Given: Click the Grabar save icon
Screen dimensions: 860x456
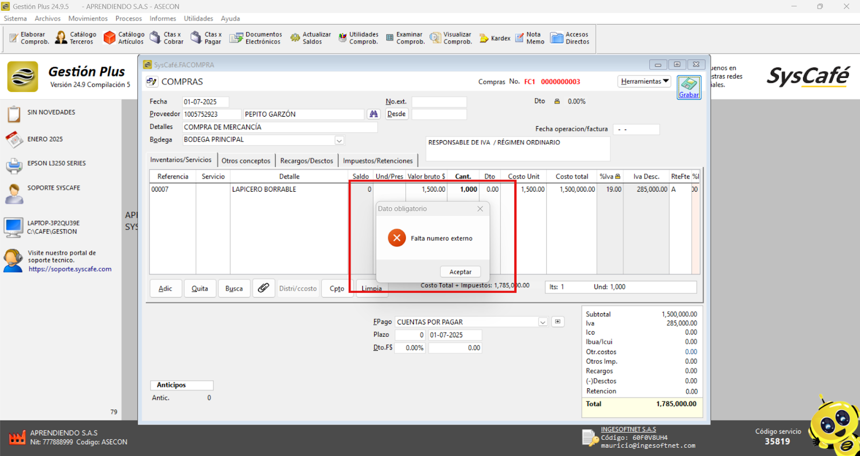Looking at the screenshot, I should 689,87.
